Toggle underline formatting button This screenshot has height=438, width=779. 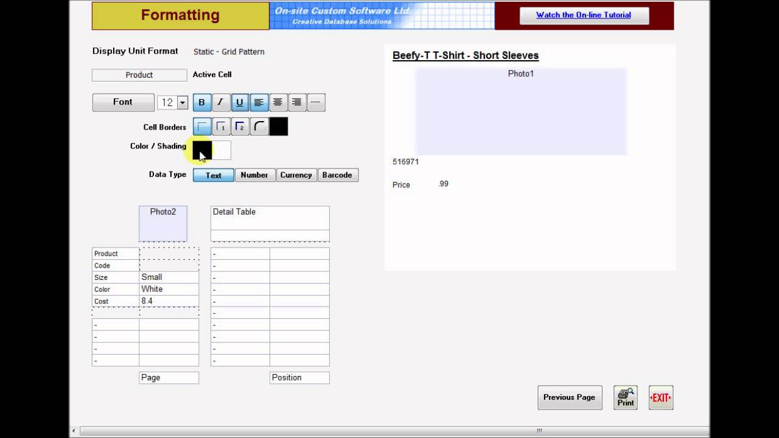tap(240, 102)
